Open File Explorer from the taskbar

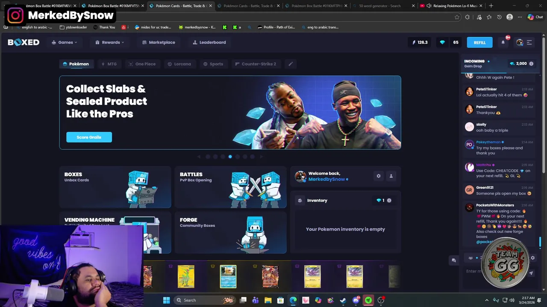[x=268, y=300]
